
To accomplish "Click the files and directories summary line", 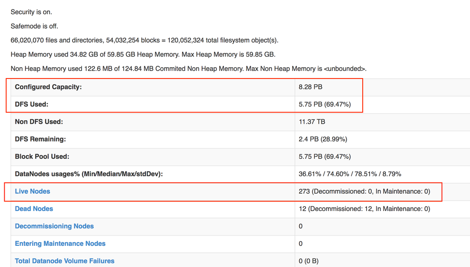I will click(x=144, y=40).
